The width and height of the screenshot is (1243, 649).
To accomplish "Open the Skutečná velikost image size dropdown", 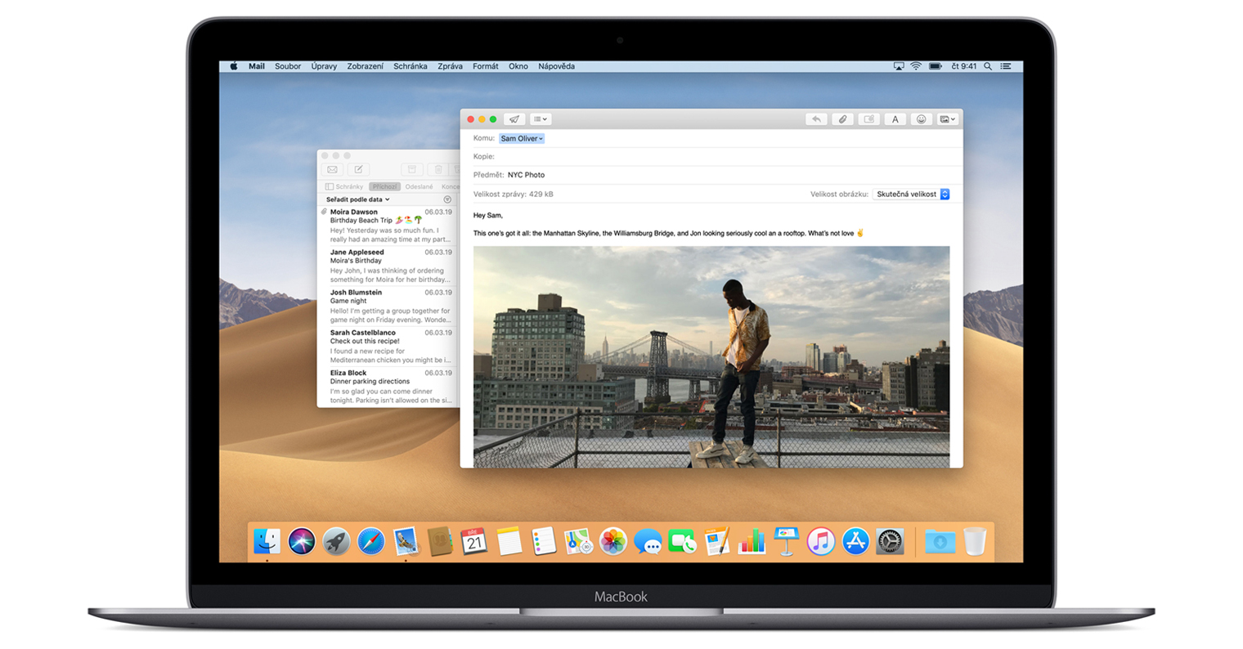I will 911,195.
